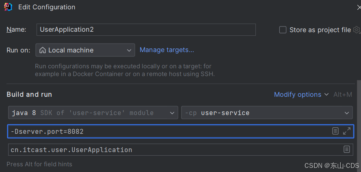Image resolution: width=361 pixels, height=172 pixels.
Task: Expand the -cp user-service classpath dropdown
Action: [267, 113]
